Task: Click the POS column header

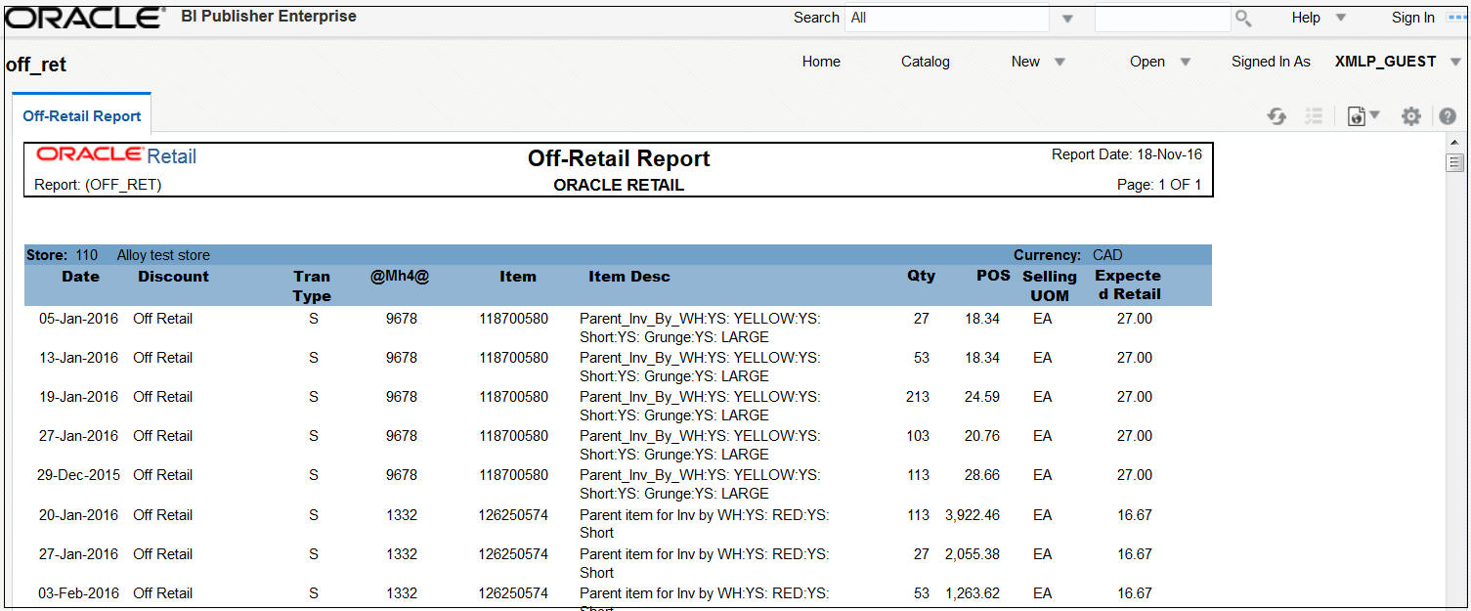Action: coord(993,276)
